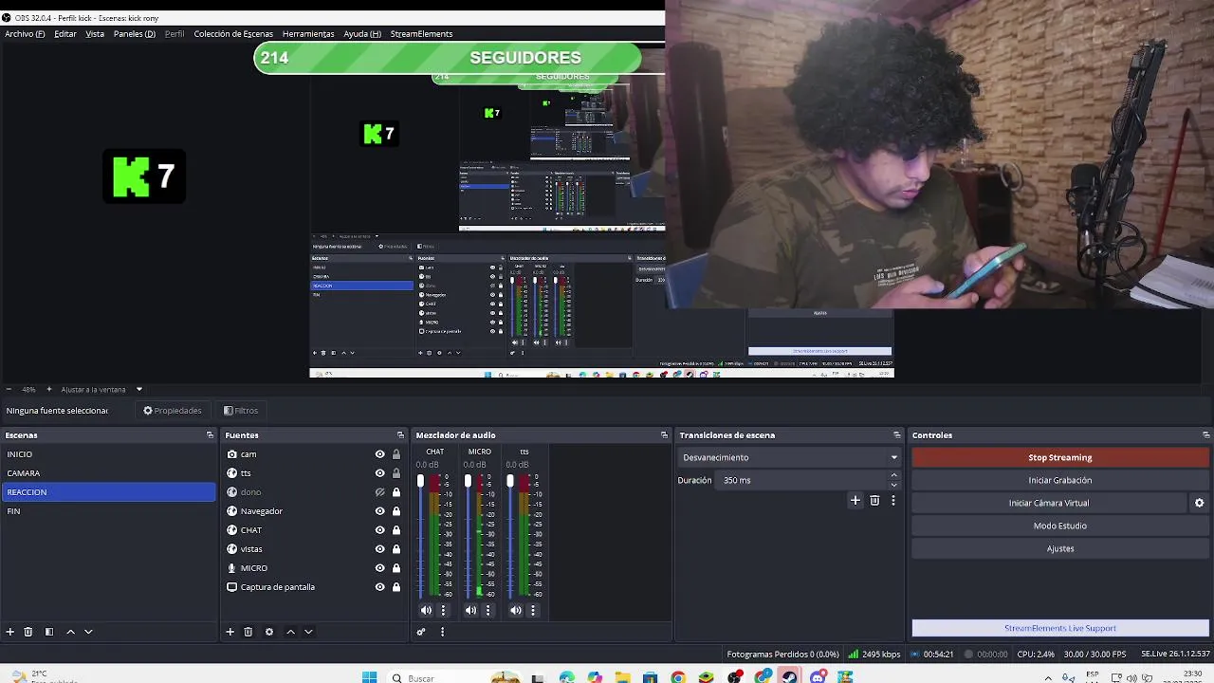Hide the MICRO source
Screen dimensions: 1214x683
point(380,568)
